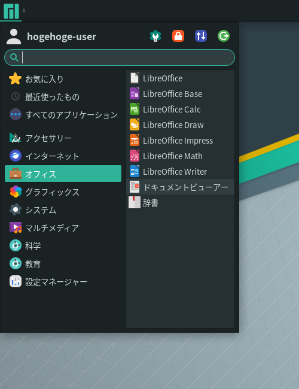Screen dimensions: 299x389
Task: Open 設定マネージャー from category list
Action: pyautogui.click(x=63, y=282)
